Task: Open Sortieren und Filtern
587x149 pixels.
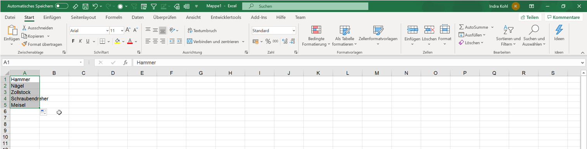Action: tap(508, 36)
